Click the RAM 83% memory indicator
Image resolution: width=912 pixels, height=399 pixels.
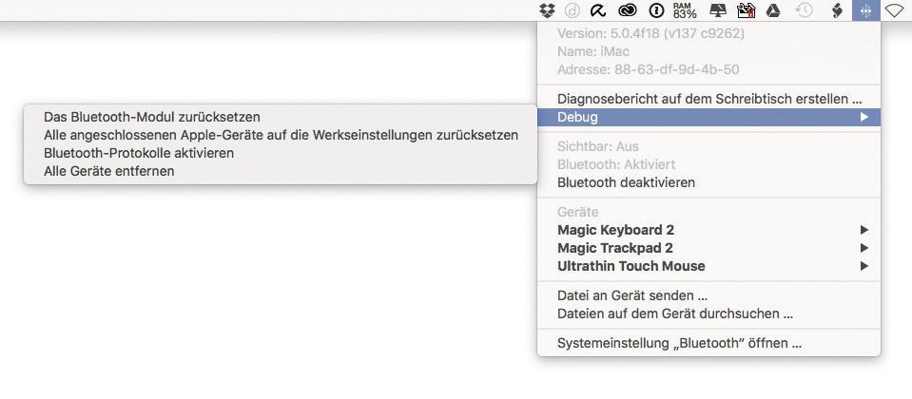(x=685, y=10)
